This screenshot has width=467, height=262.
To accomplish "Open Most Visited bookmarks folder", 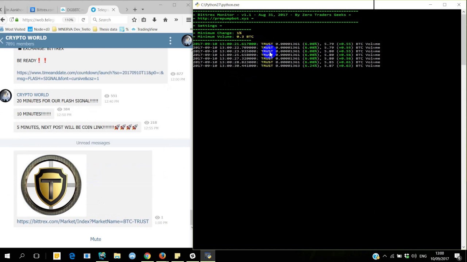I will [13, 29].
